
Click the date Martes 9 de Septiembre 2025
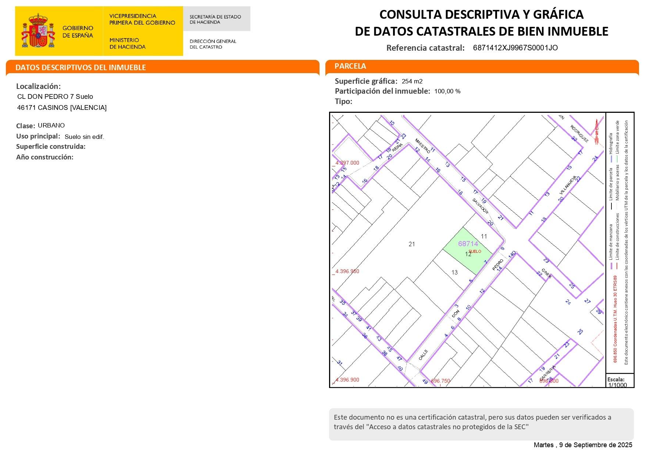[582, 445]
